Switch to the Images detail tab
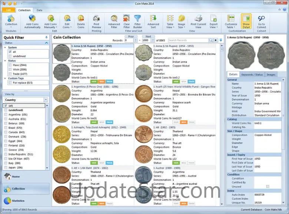This screenshot has width=289, height=214. [271, 75]
